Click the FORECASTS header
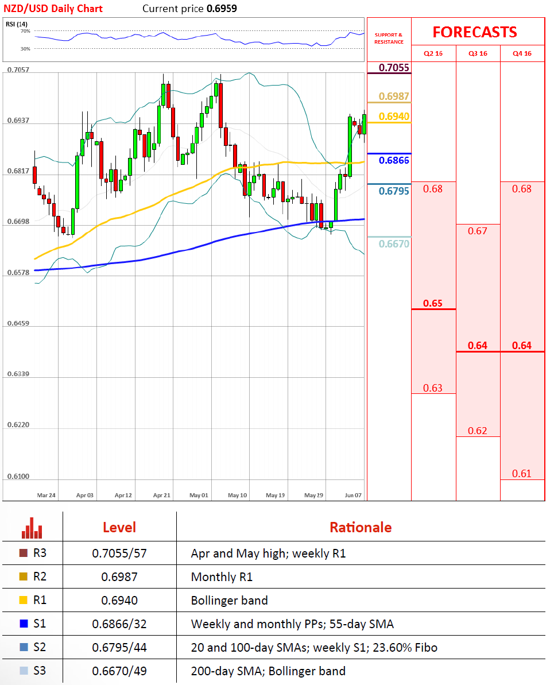Screen dimensions: 554x685 point(475,32)
